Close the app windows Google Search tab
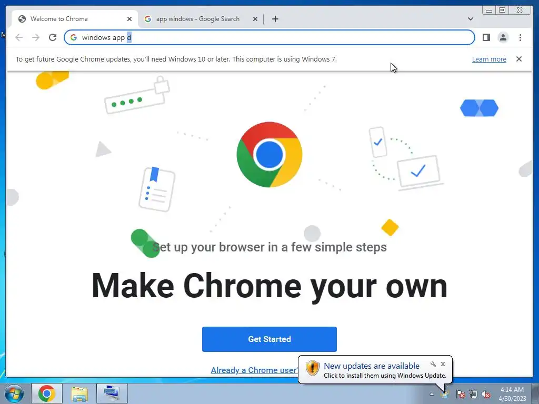Viewport: 539px width, 404px height. pos(255,19)
